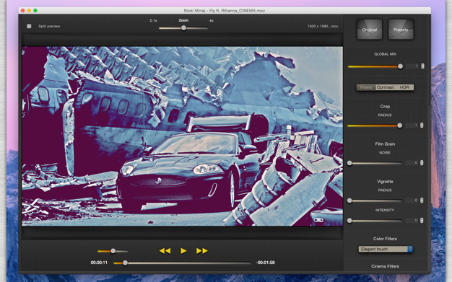This screenshot has height=282, width=452.
Task: Click the Film Grain heading
Action: 385,144
